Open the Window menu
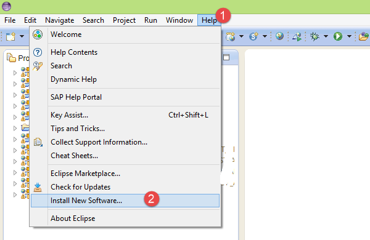This screenshot has height=240, width=370. click(x=179, y=20)
